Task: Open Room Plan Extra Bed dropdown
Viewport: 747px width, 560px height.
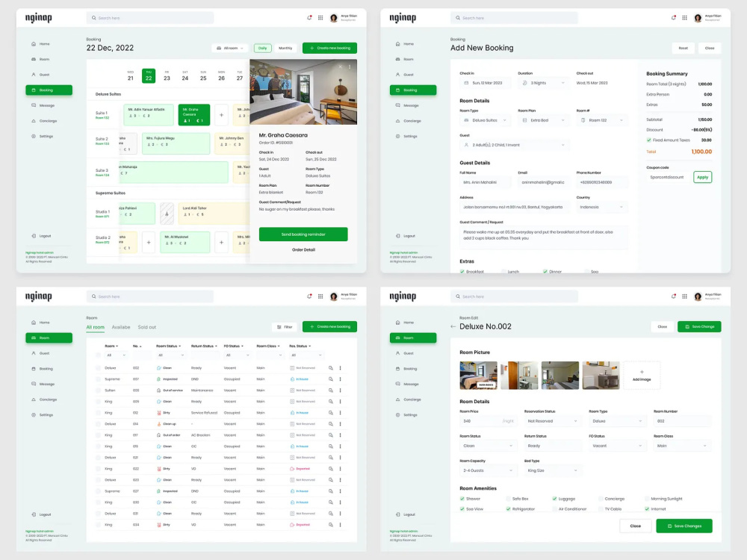Action: [544, 120]
